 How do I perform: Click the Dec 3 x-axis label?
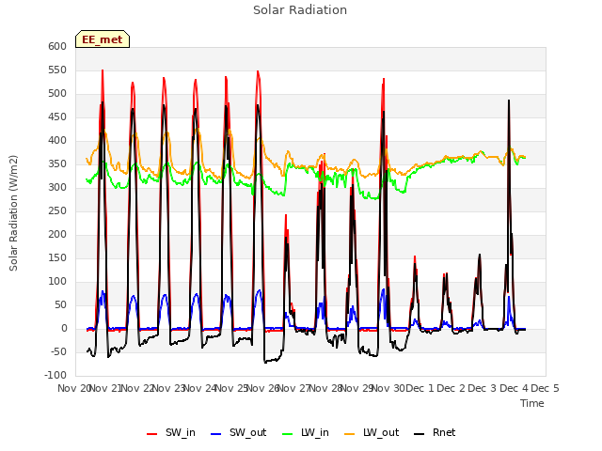point(483,388)
